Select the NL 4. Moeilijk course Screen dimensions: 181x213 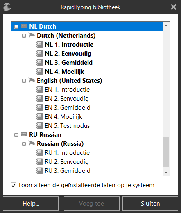[64, 72]
